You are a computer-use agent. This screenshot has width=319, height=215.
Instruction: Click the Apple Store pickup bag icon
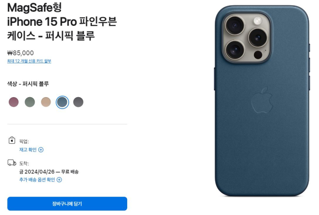[12, 140]
